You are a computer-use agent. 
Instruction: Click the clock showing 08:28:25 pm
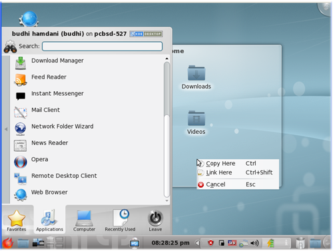tap(170, 243)
